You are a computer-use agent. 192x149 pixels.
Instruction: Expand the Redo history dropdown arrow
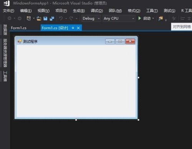pyautogui.click(x=76, y=18)
